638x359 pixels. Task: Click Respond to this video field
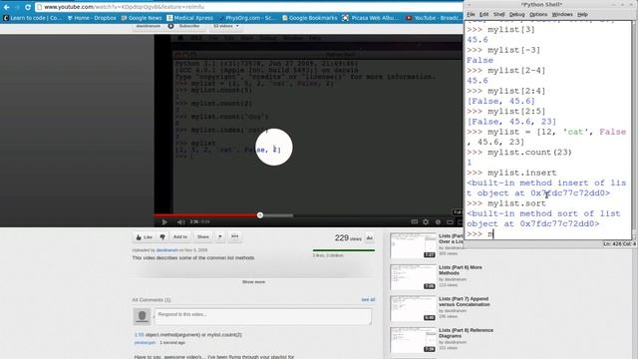tap(263, 317)
